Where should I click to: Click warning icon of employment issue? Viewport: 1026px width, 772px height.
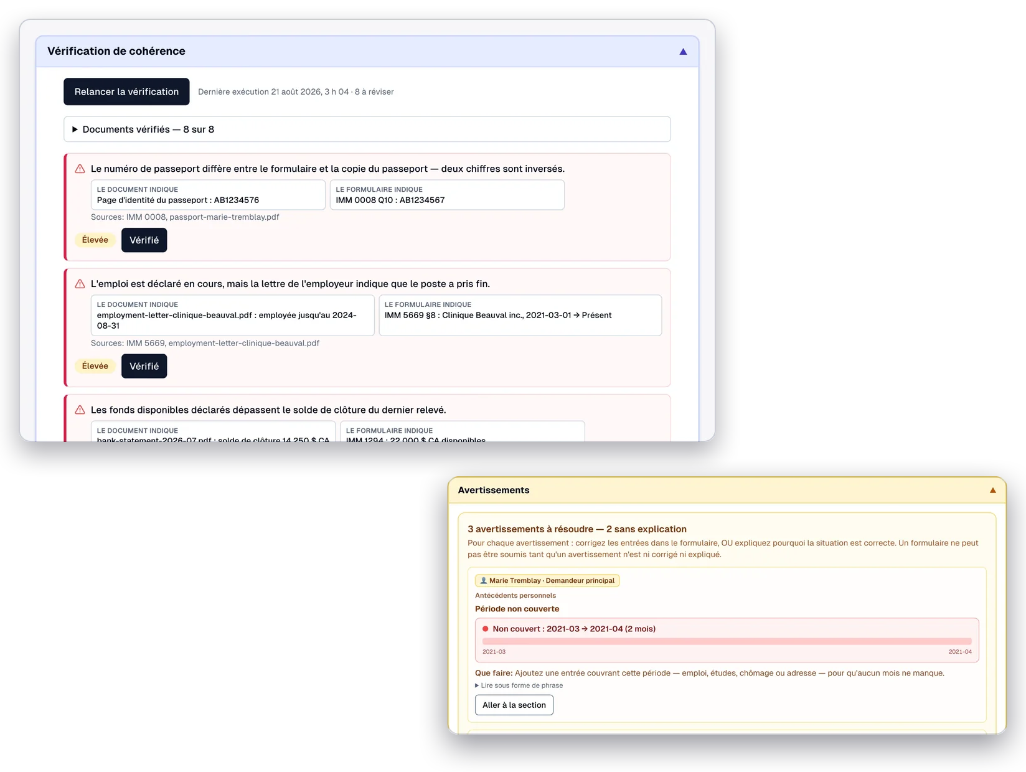tap(80, 284)
